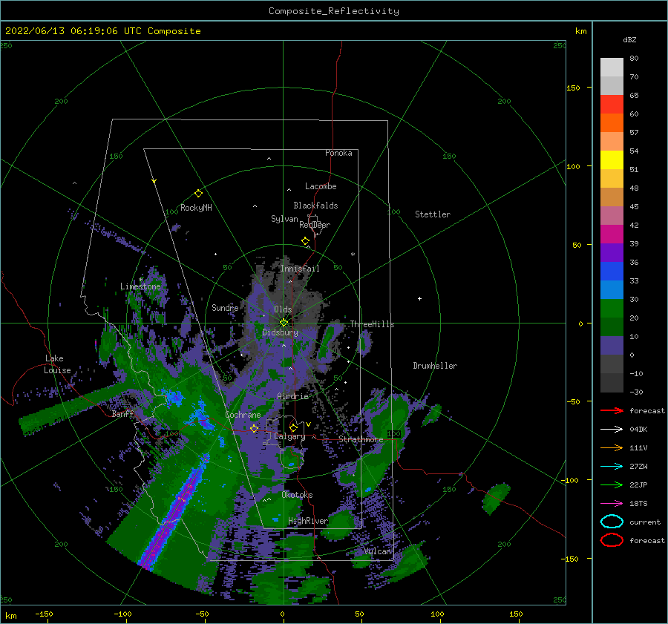Click the 'Ponoka' city label
Image resolution: width=668 pixels, height=624 pixels.
(338, 153)
